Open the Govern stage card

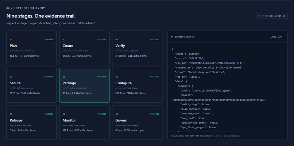[x=137, y=122]
